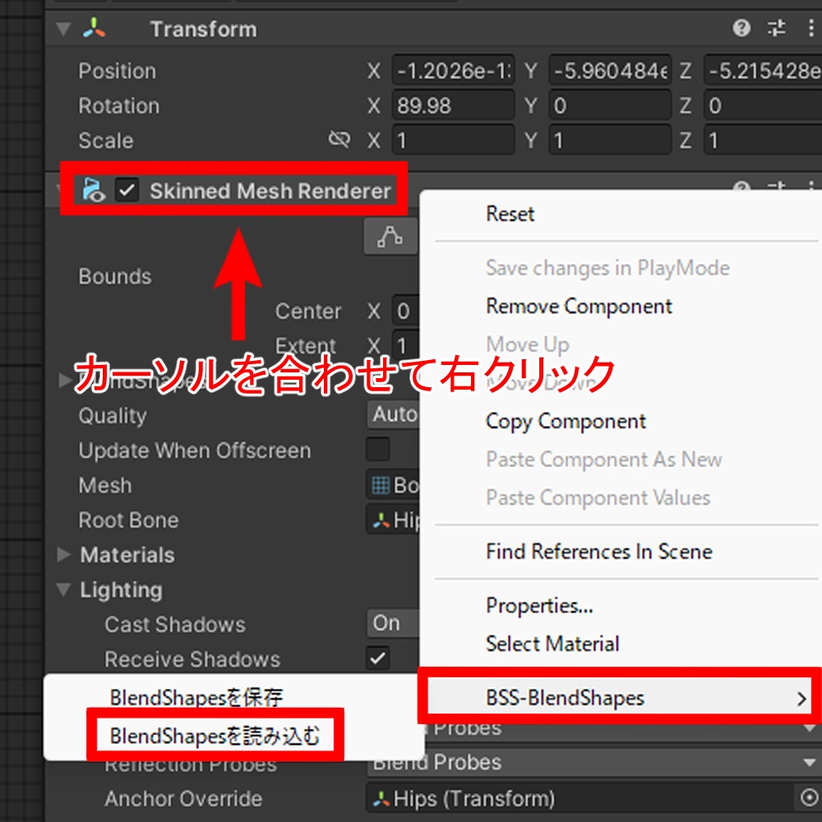Image resolution: width=822 pixels, height=822 pixels.
Task: Open the Transform component help documentation icon
Action: 740,28
